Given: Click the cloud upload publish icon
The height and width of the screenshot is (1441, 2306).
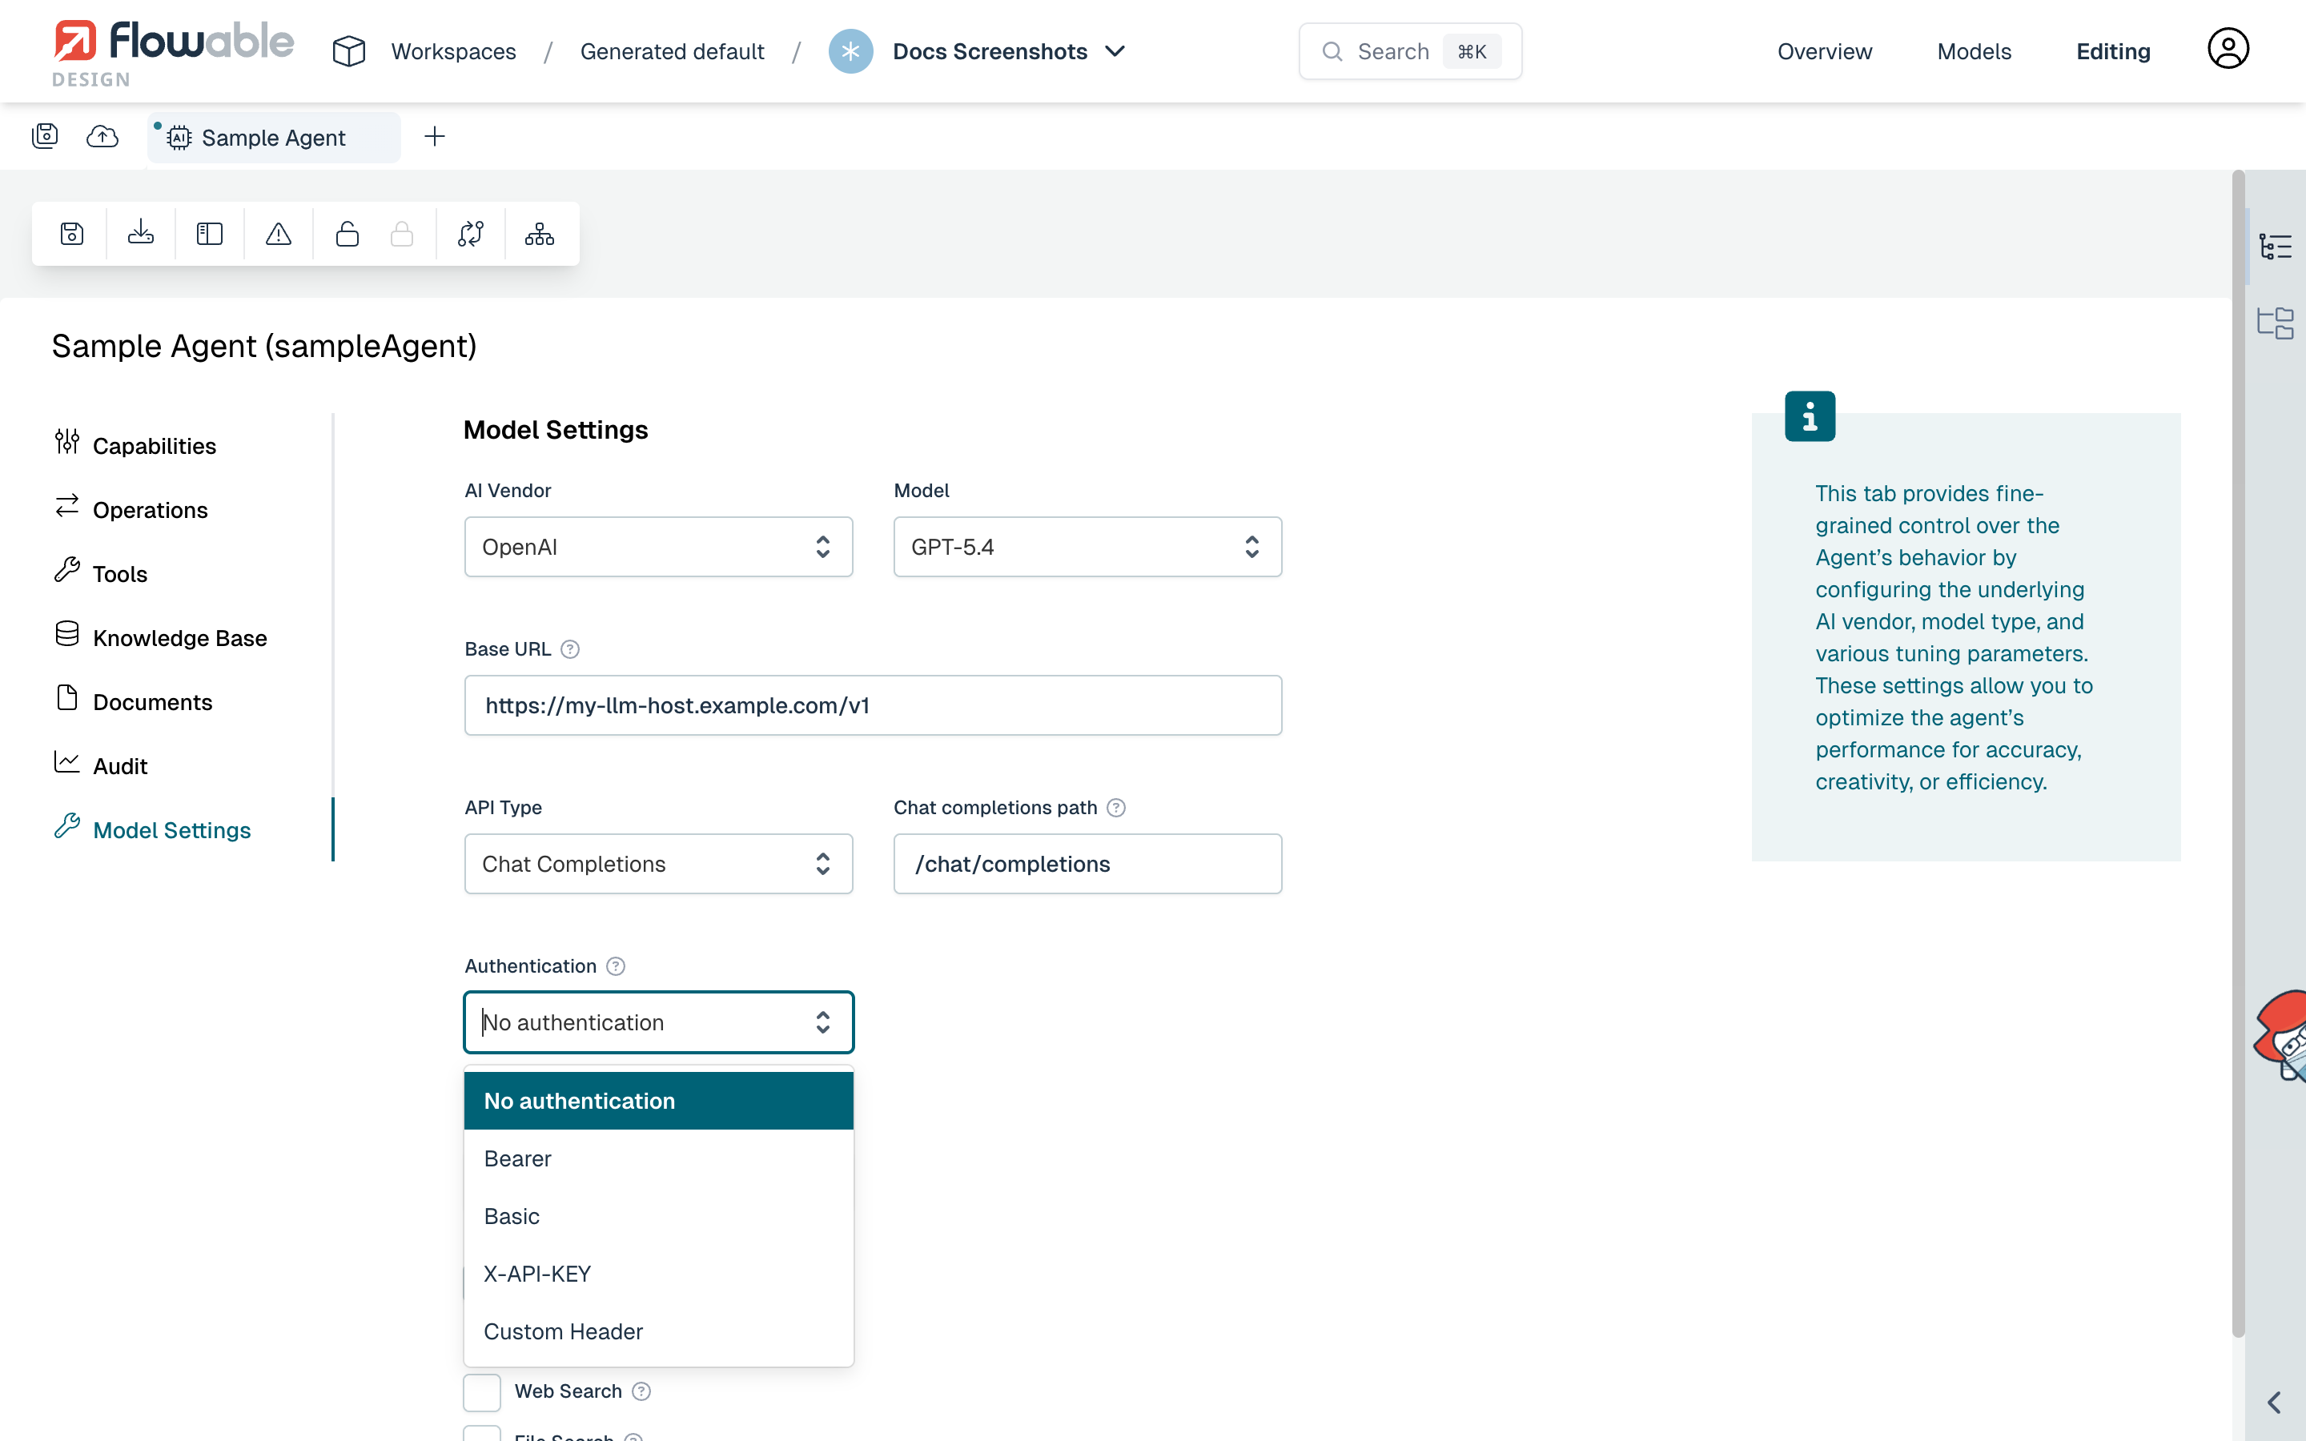Looking at the screenshot, I should 102,136.
